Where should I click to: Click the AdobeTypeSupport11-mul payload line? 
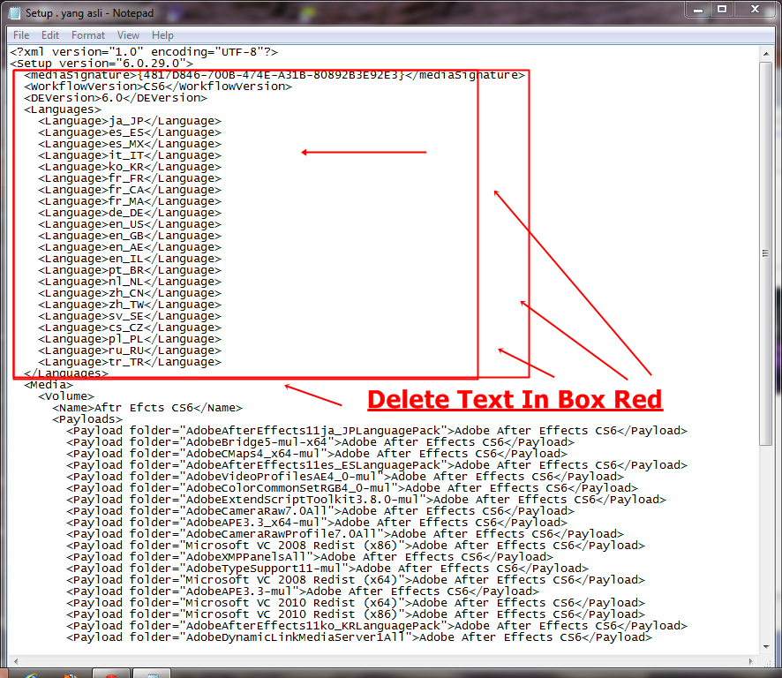pyautogui.click(x=327, y=569)
